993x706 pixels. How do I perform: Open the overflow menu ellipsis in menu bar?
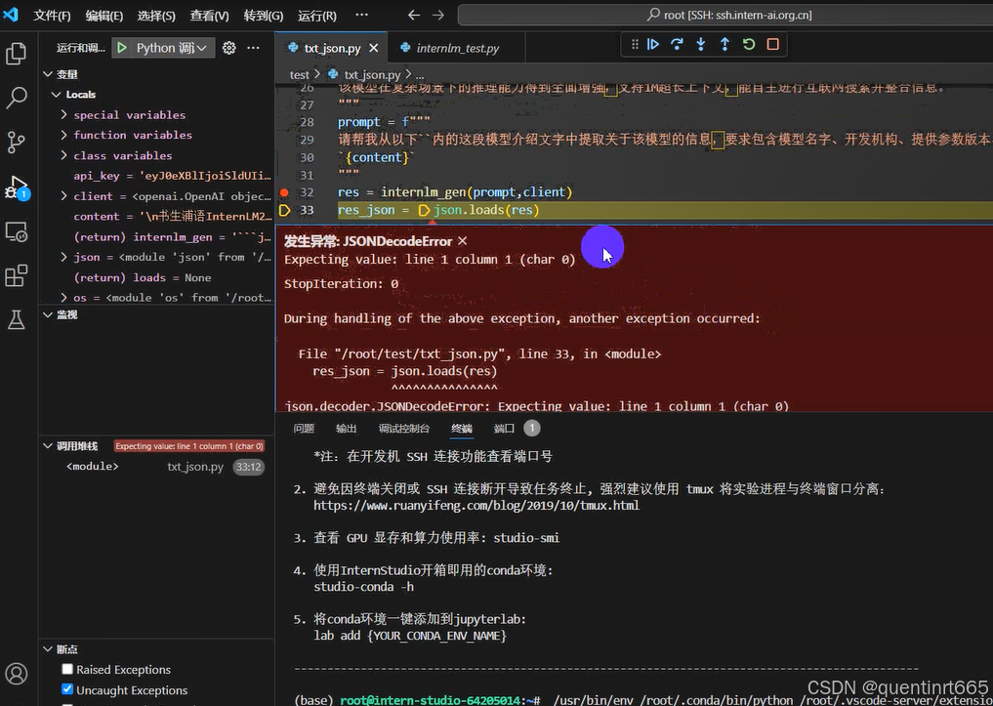point(361,15)
